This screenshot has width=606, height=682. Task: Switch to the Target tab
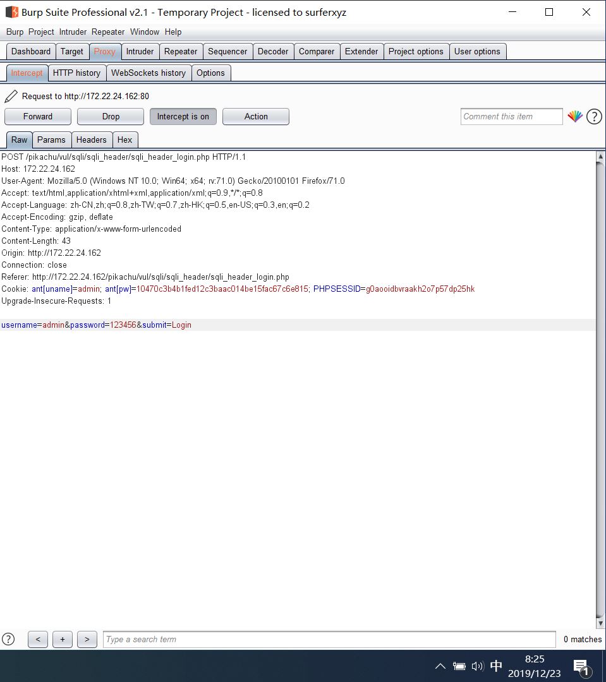(x=72, y=51)
